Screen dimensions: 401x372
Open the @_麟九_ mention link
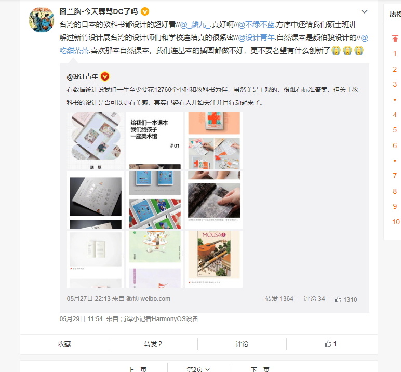click(x=195, y=24)
